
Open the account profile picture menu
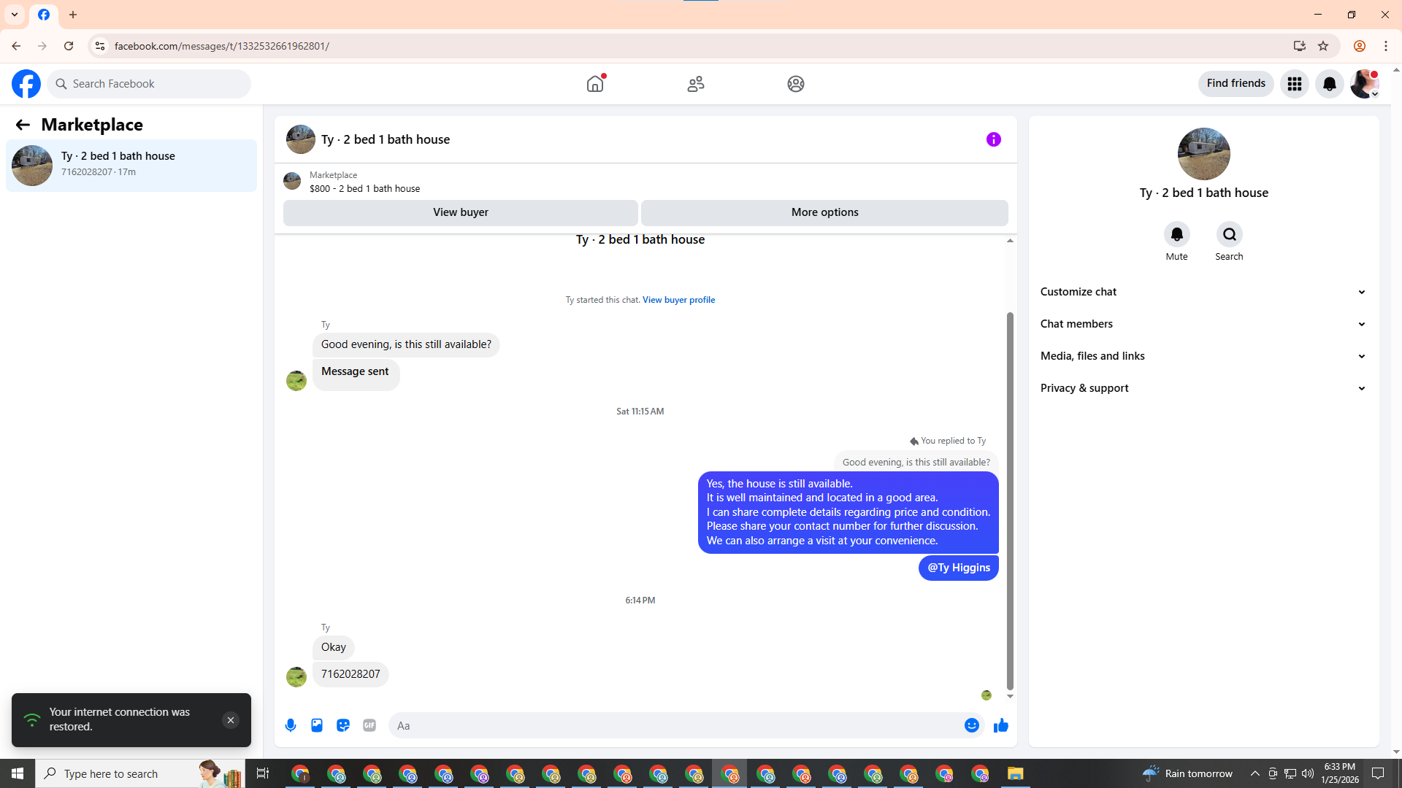(x=1364, y=84)
